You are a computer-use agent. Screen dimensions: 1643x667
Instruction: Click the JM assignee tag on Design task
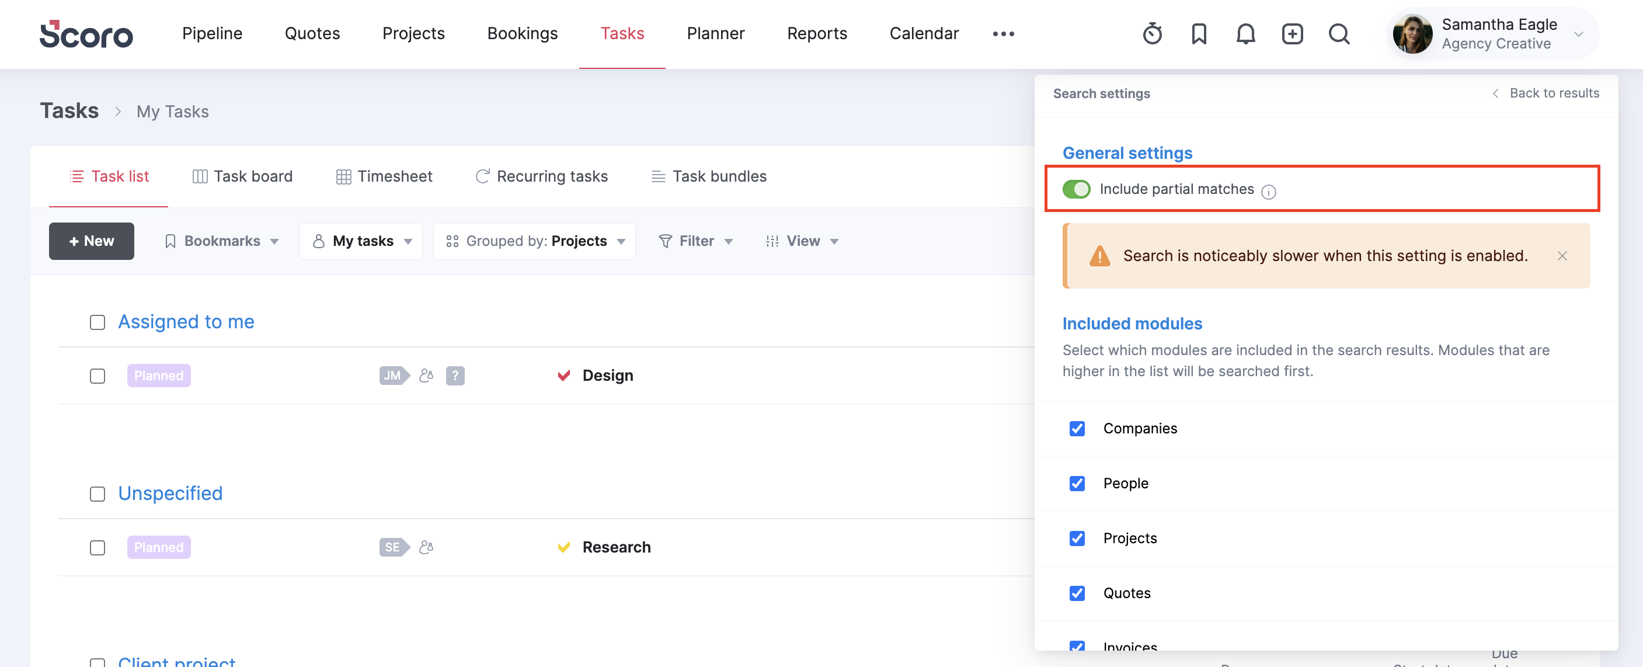[394, 376]
